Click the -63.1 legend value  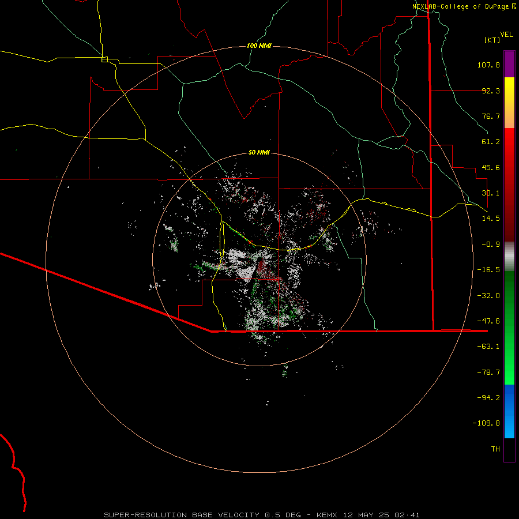point(488,347)
